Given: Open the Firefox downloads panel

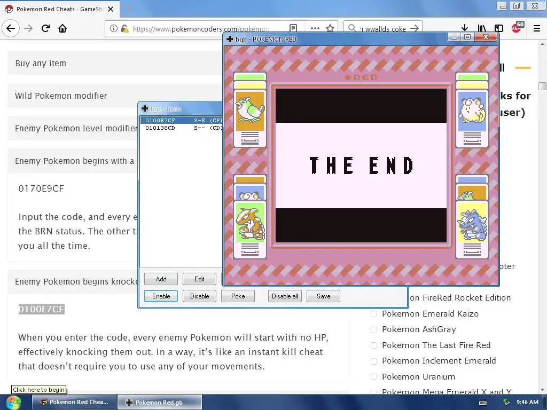Looking at the screenshot, I should point(465,28).
